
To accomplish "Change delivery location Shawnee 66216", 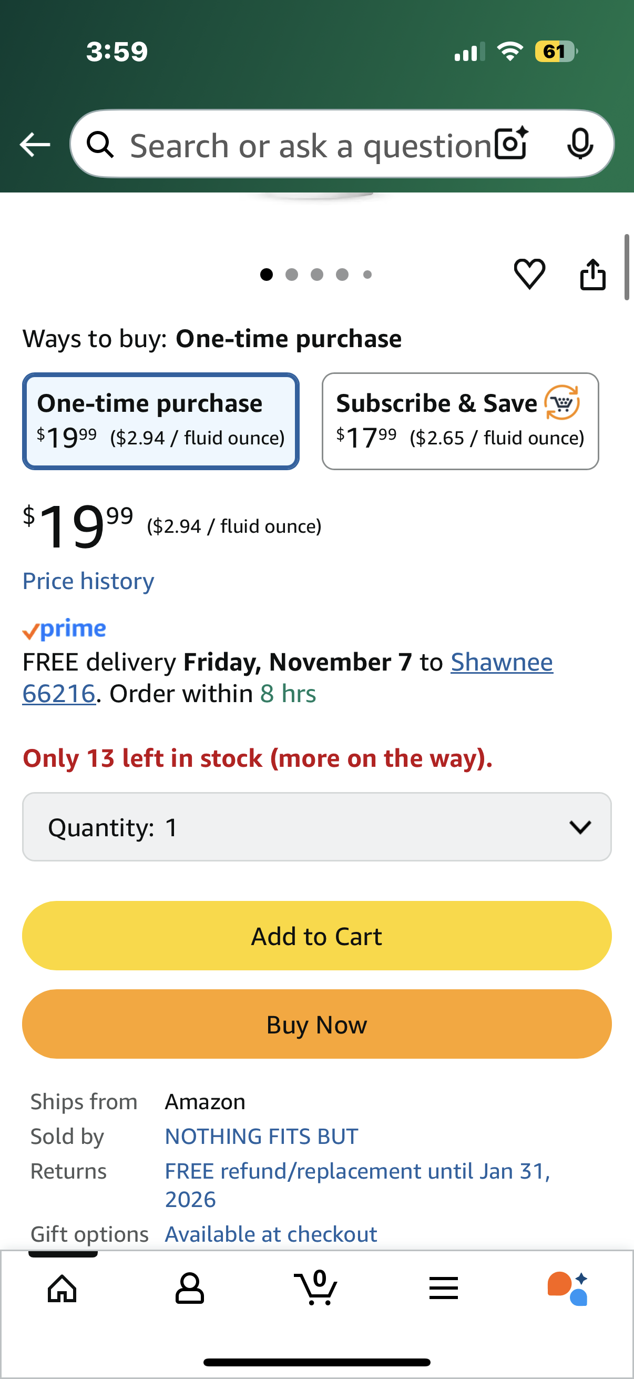I will tap(502, 663).
